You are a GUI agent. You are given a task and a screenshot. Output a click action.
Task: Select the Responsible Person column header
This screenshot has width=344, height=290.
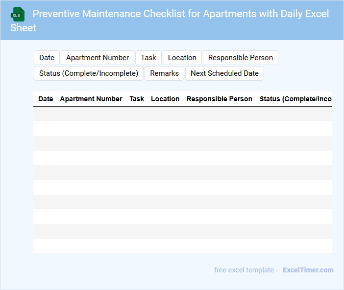[220, 99]
